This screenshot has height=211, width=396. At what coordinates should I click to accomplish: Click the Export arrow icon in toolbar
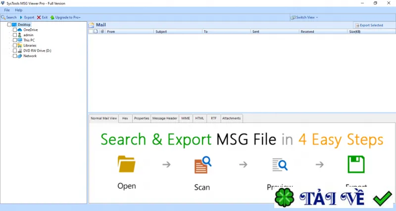pyautogui.click(x=21, y=17)
